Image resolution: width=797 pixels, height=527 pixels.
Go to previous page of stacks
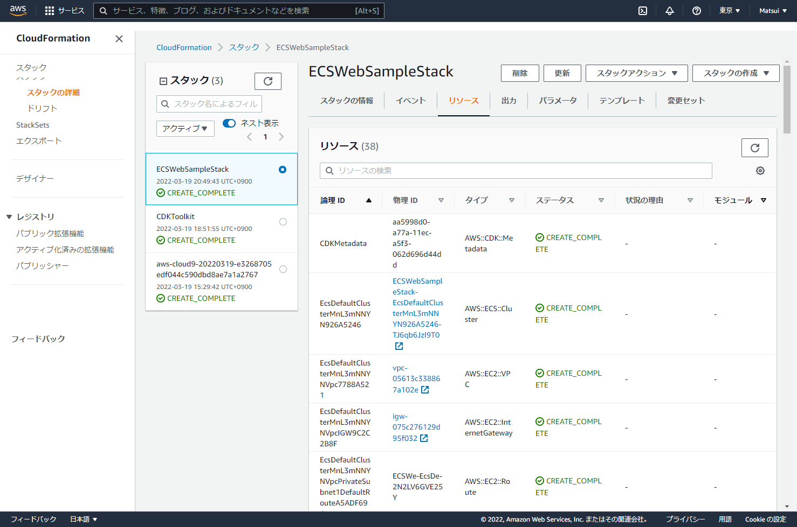click(249, 137)
